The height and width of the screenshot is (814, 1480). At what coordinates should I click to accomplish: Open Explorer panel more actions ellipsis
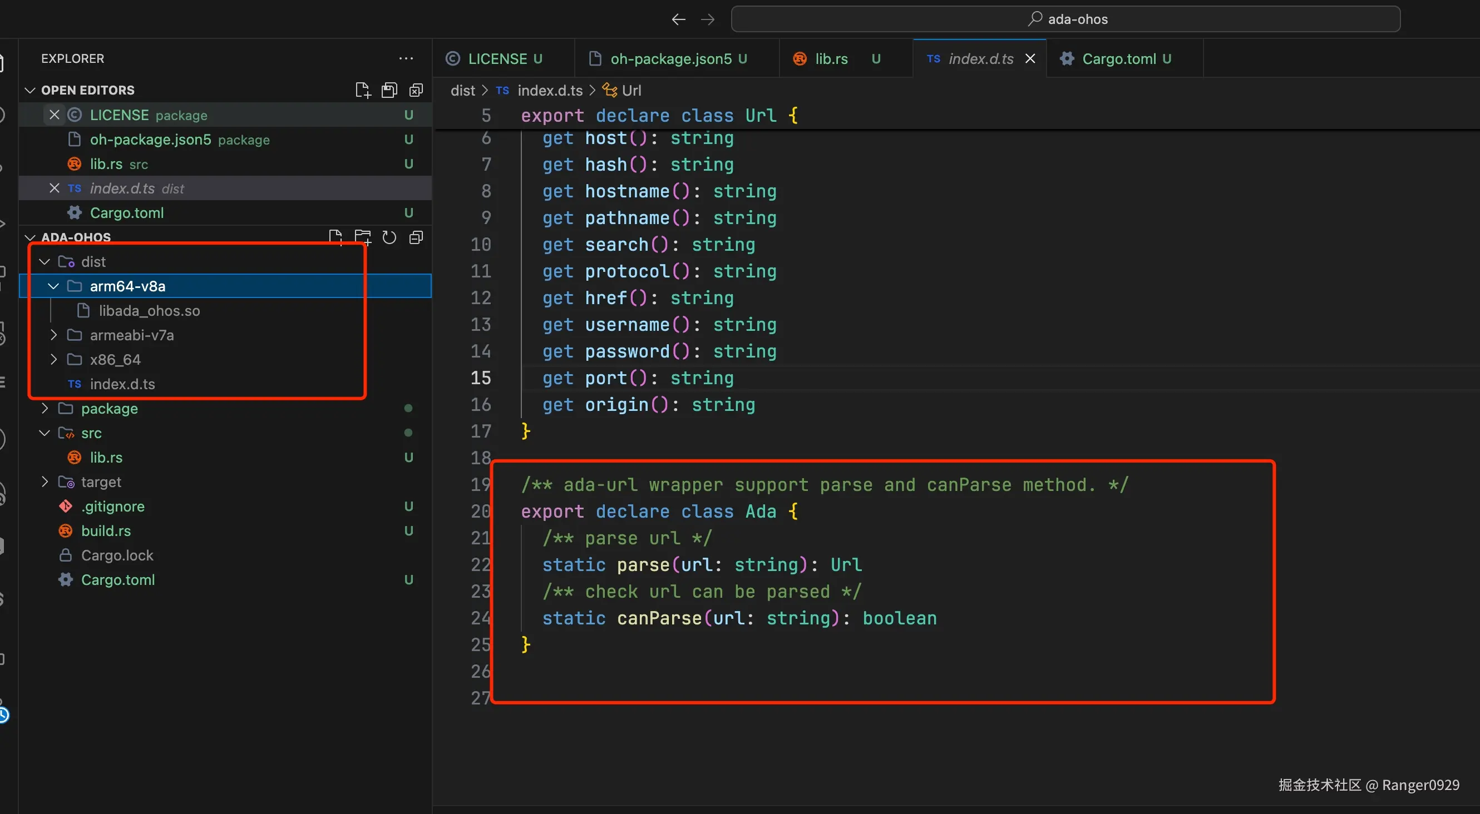(x=406, y=58)
